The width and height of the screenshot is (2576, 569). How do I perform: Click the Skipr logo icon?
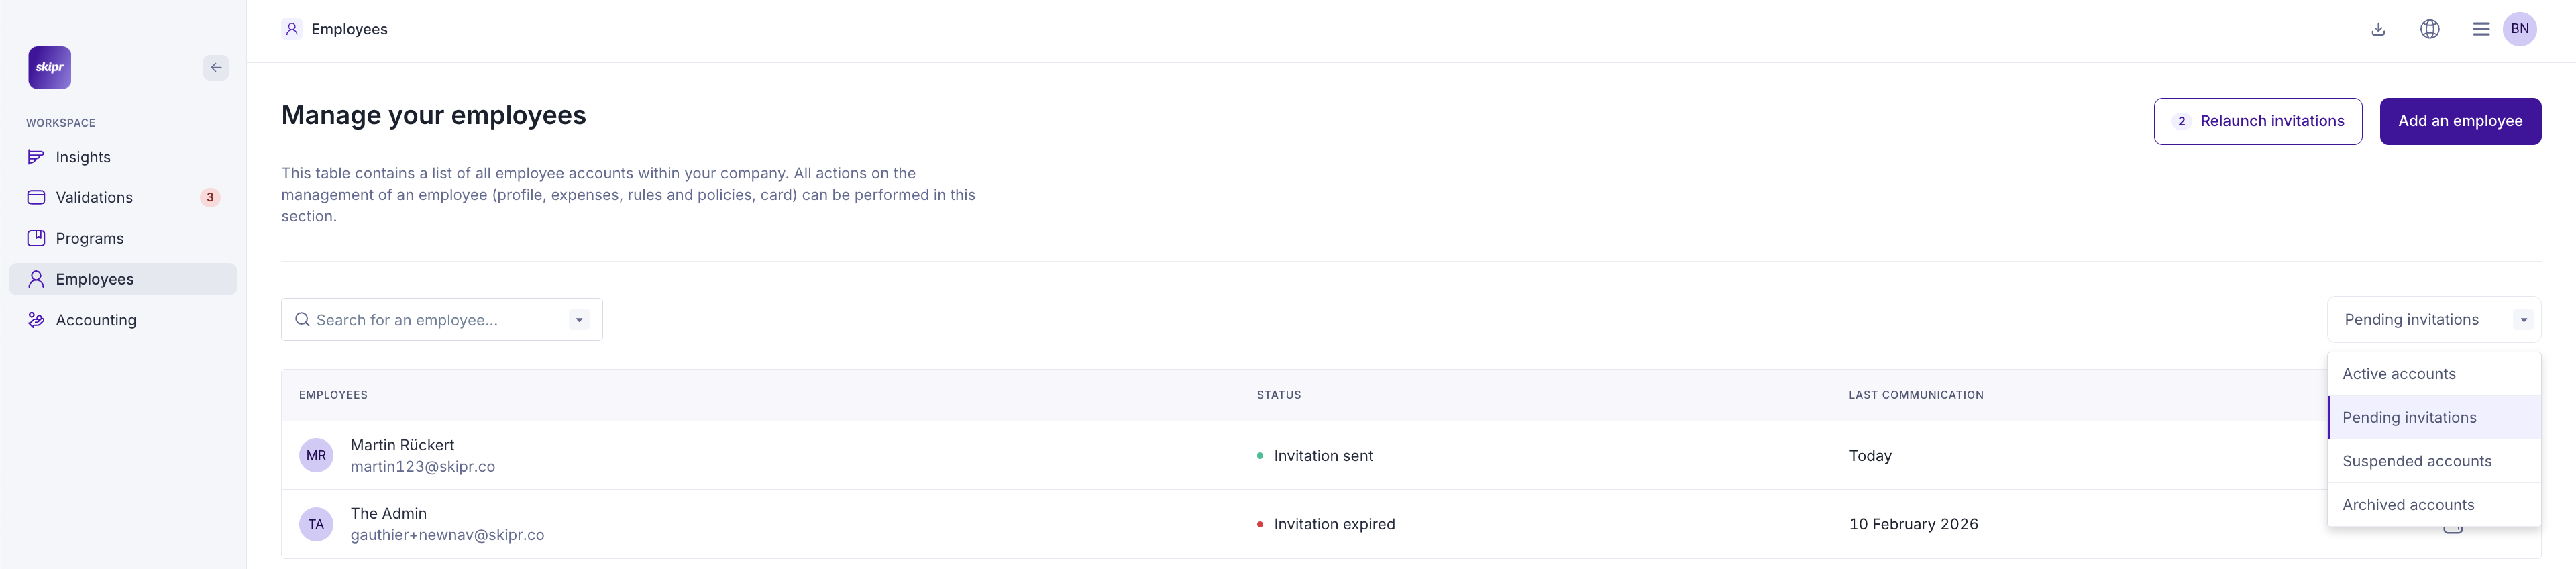pyautogui.click(x=49, y=68)
